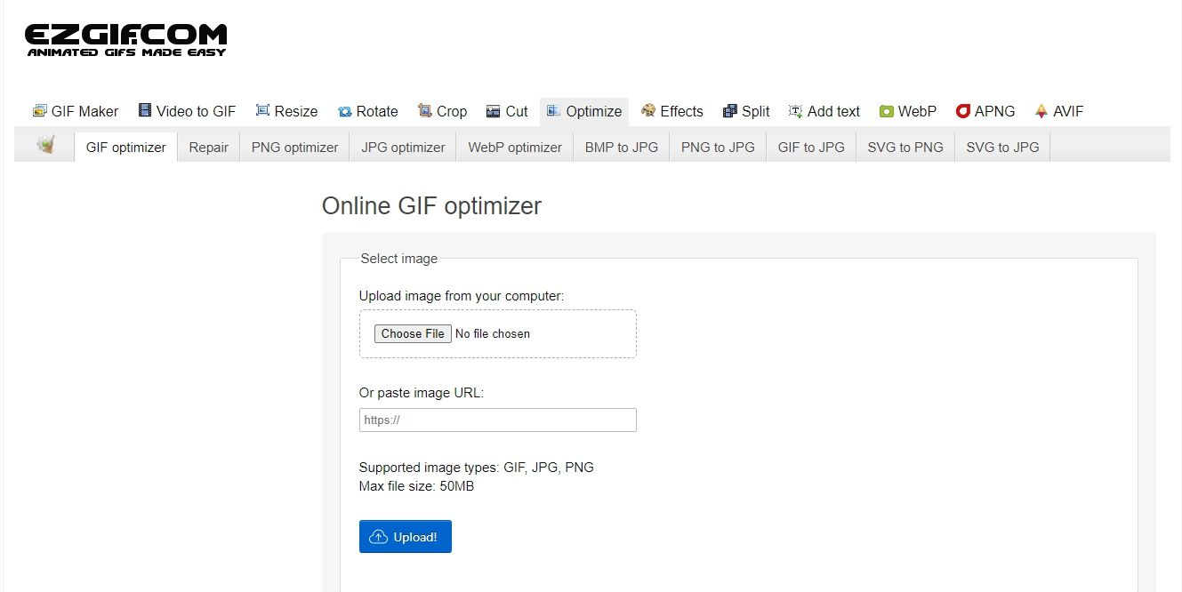
Task: Click the Choose File button
Action: point(412,334)
